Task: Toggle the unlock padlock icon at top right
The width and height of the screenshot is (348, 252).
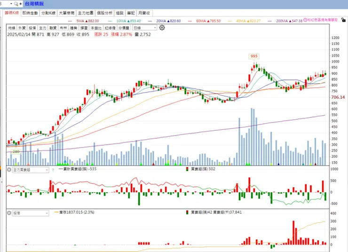Action: pyautogui.click(x=343, y=20)
